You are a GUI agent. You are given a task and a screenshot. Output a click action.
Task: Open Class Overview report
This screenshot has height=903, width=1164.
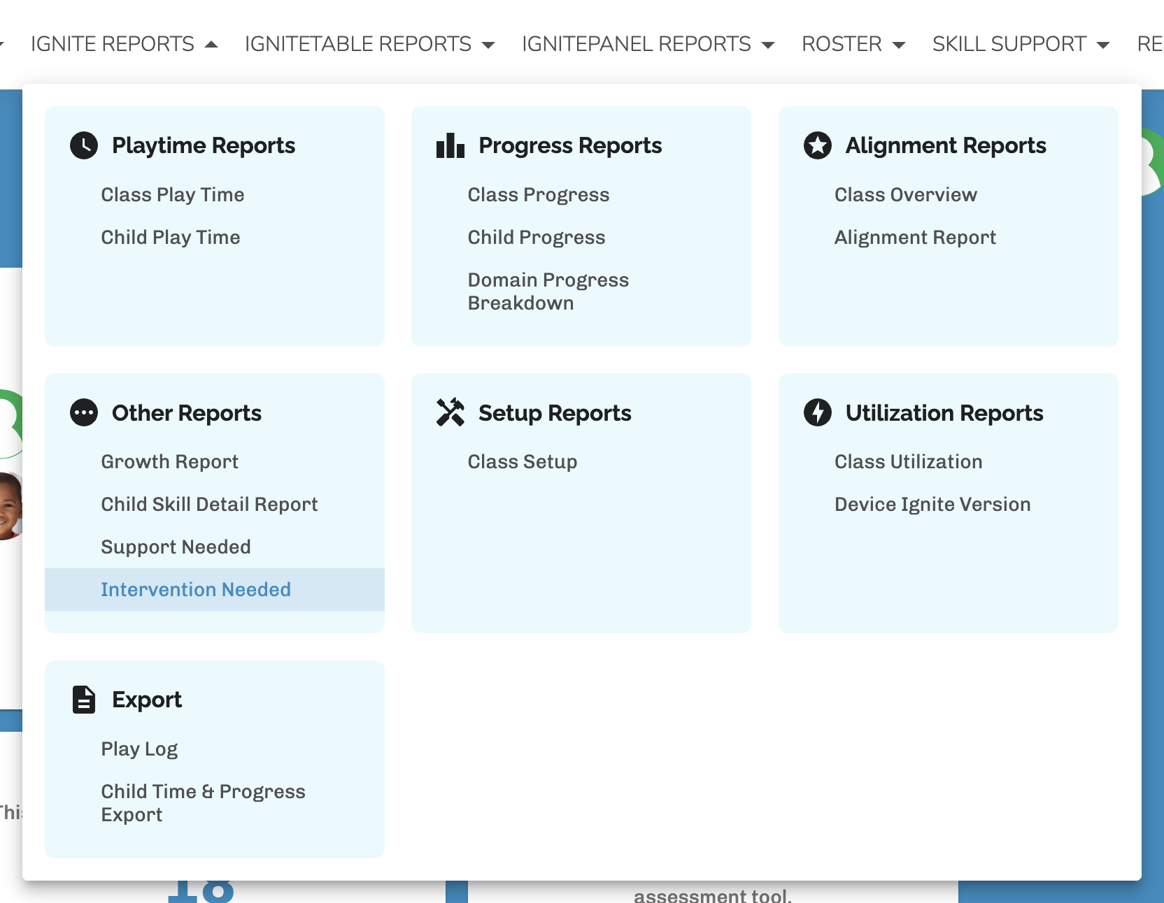click(x=906, y=194)
